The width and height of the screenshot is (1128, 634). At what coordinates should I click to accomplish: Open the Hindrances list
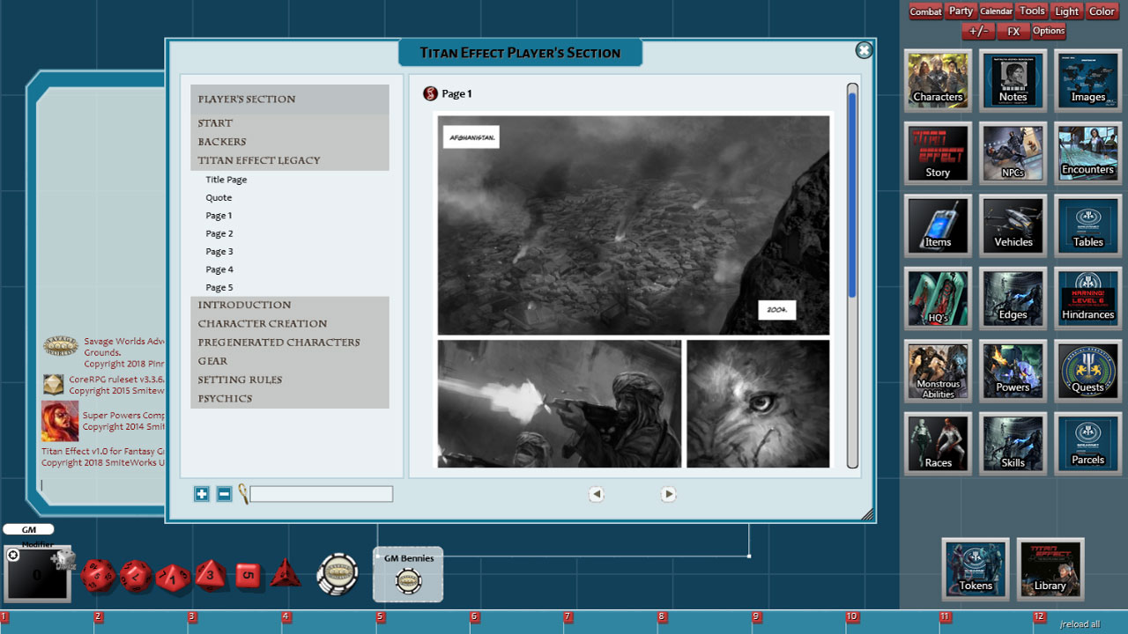(x=1087, y=298)
